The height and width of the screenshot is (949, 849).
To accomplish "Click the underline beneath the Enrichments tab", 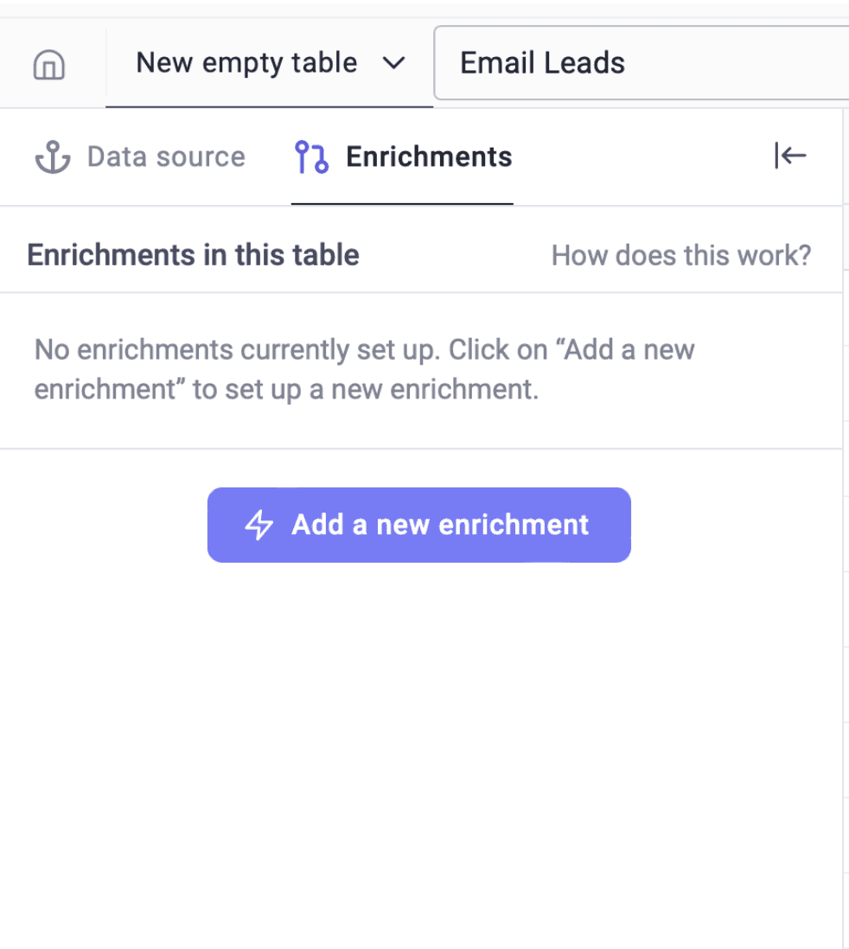I will pyautogui.click(x=402, y=204).
